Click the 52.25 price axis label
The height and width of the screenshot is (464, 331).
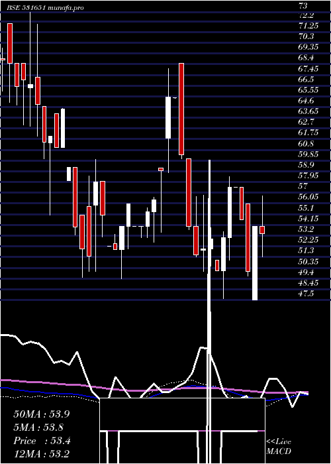[x=308, y=240]
